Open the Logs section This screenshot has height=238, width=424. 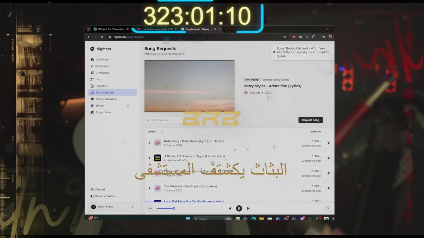[x=112, y=79]
